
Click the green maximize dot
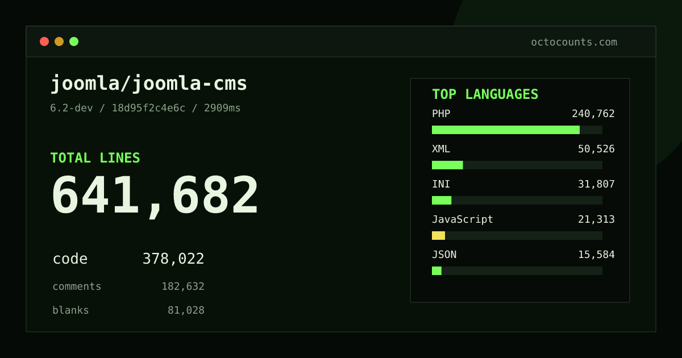(x=74, y=41)
